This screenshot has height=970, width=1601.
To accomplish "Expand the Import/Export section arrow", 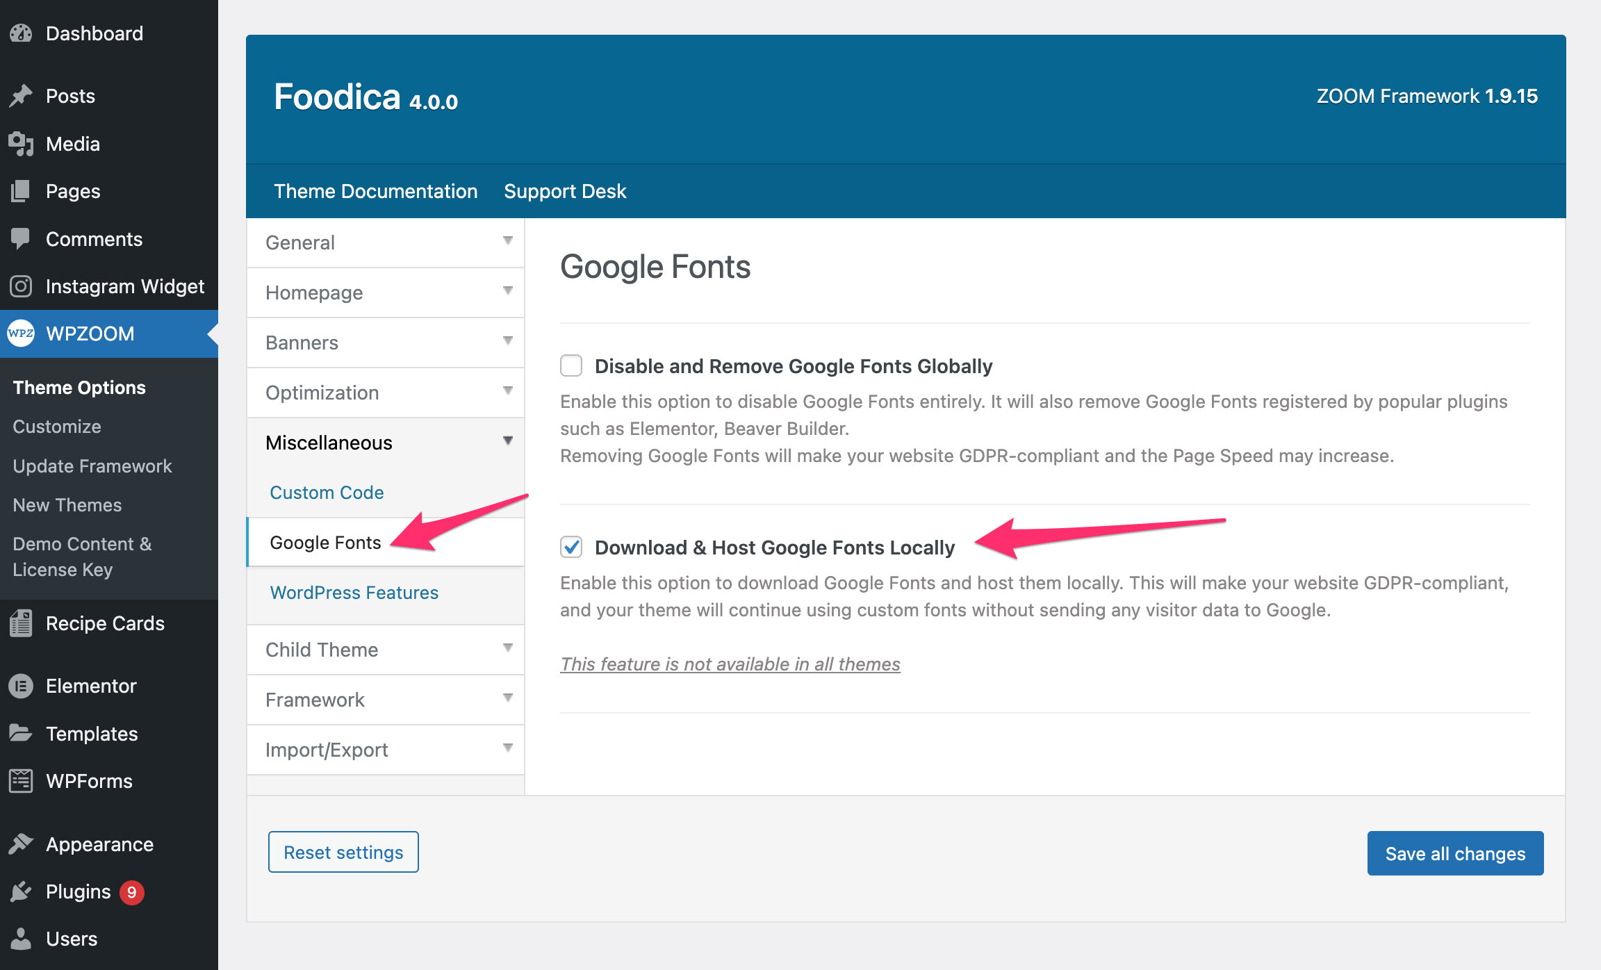I will (508, 748).
